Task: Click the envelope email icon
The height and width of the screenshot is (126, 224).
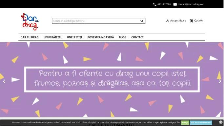Action: tap(175, 4)
